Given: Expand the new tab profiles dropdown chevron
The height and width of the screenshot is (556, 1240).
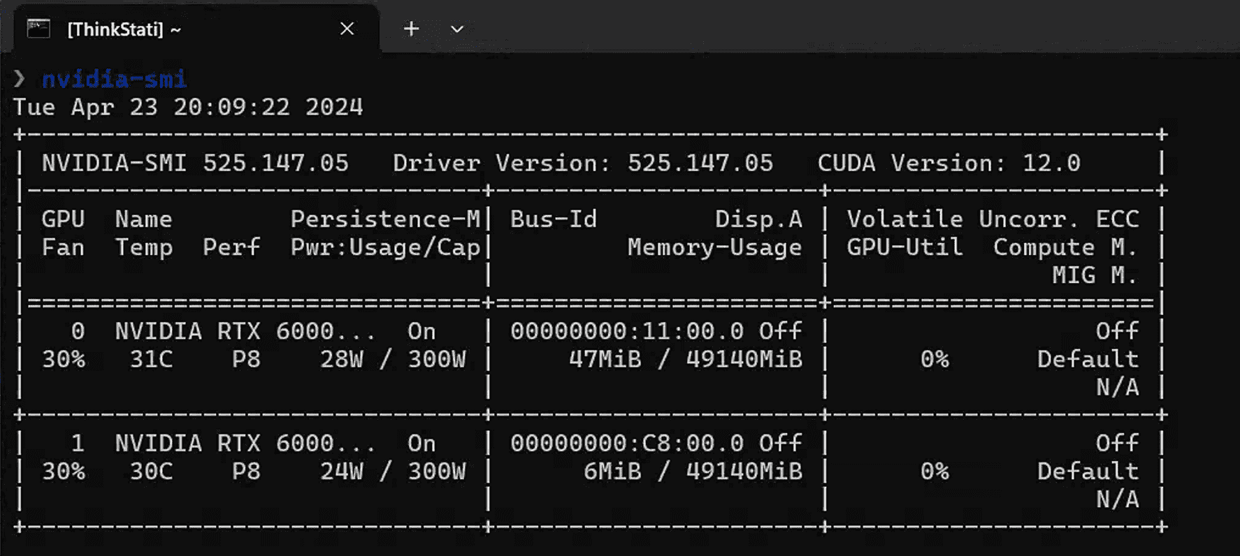Looking at the screenshot, I should pyautogui.click(x=457, y=29).
